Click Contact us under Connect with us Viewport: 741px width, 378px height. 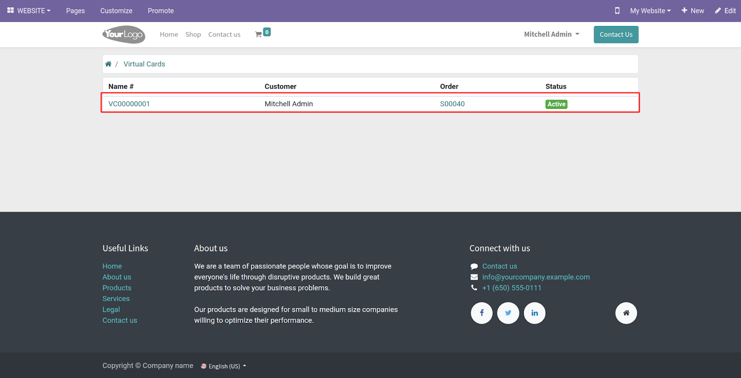[500, 266]
